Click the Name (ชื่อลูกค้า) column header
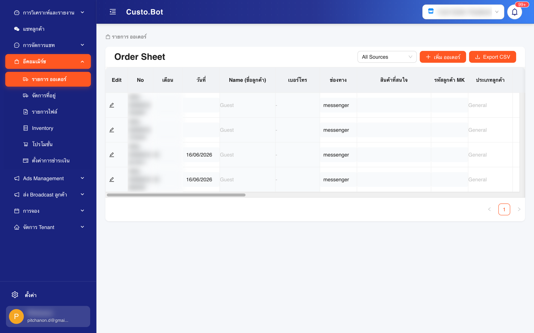Image resolution: width=534 pixels, height=333 pixels. (x=247, y=80)
